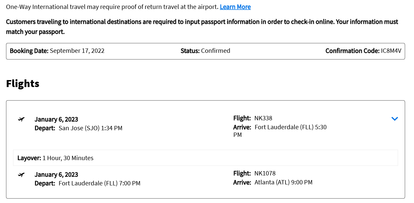Select the Atlanta (ATL) 9:00 PM arrival

pyautogui.click(x=283, y=182)
